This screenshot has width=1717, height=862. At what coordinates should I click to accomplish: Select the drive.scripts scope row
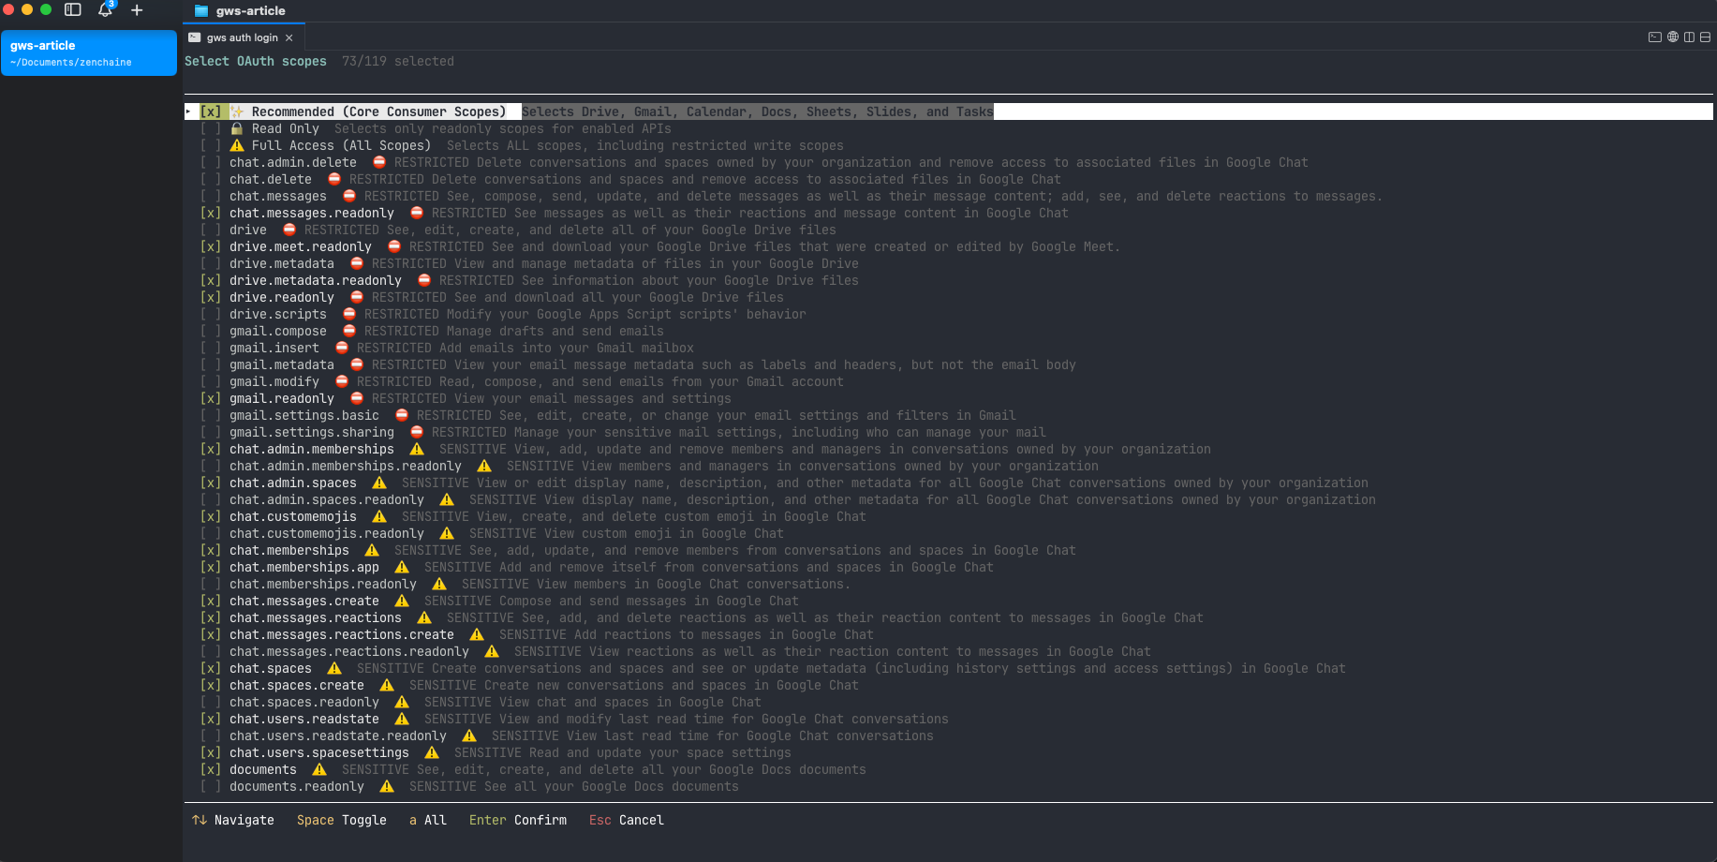(278, 315)
